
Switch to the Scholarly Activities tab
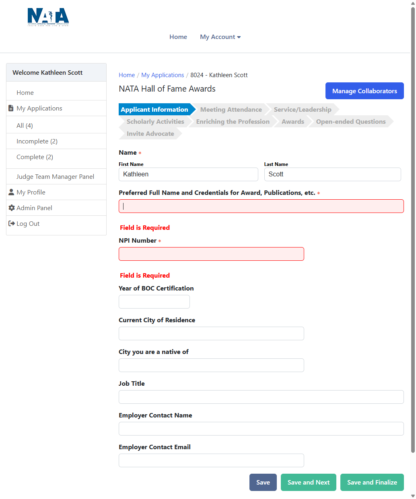point(155,121)
